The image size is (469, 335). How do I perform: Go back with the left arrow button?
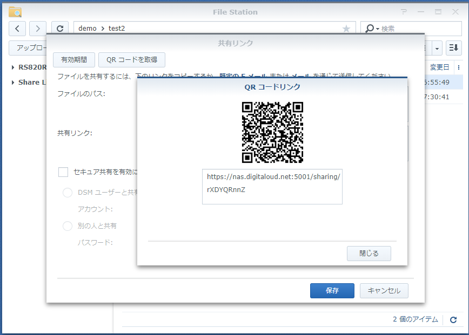17,29
